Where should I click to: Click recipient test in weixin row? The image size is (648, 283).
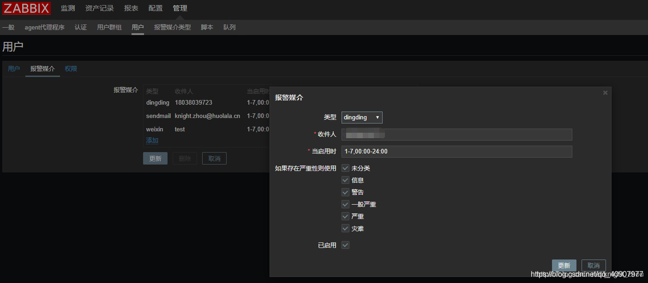[x=180, y=130]
